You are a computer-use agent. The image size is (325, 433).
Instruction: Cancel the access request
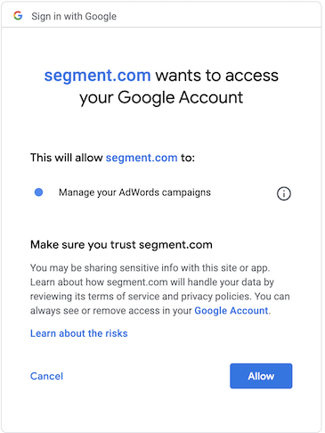point(46,376)
